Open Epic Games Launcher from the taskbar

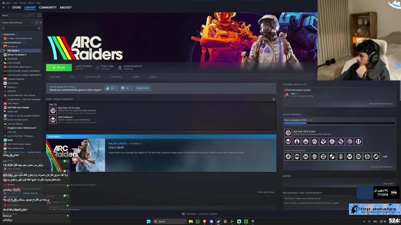click(253, 222)
